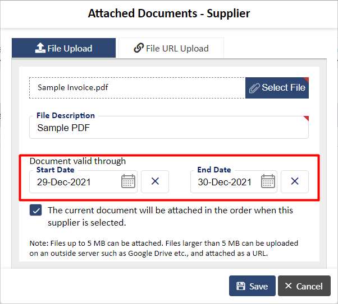Click the floppy disk icon on Save
The height and width of the screenshot is (304, 338).
[x=241, y=286]
